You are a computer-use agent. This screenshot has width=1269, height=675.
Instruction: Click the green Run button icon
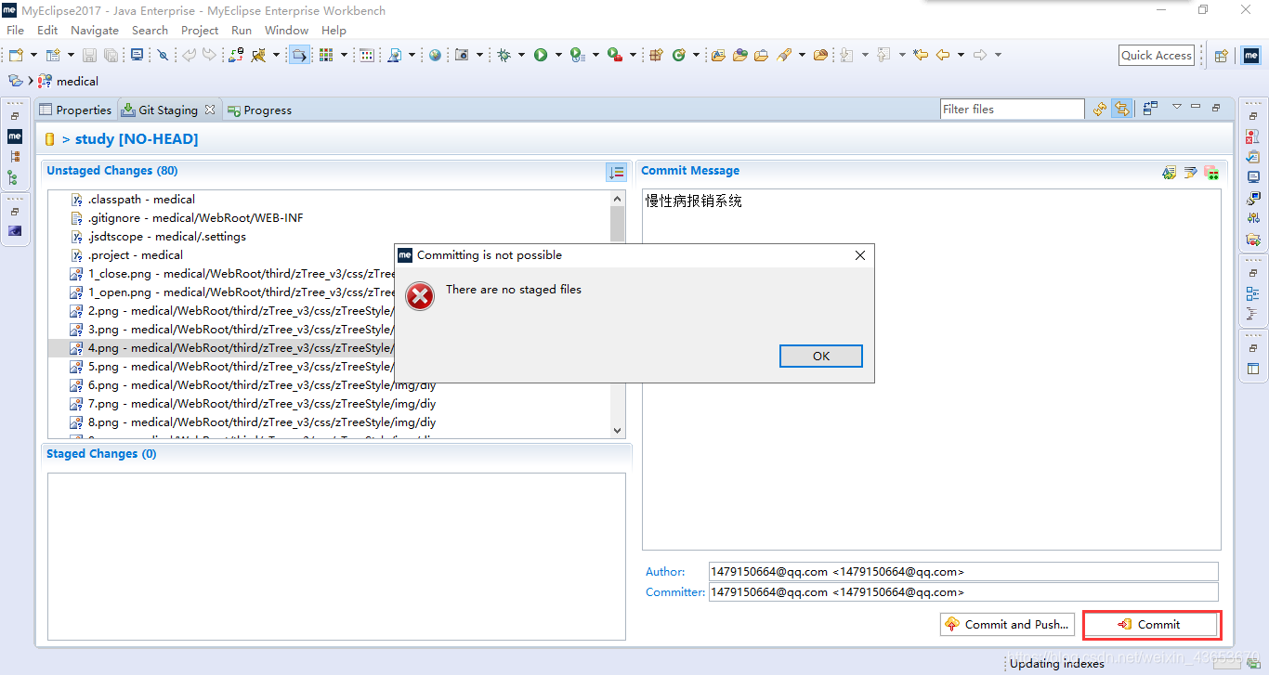click(541, 56)
